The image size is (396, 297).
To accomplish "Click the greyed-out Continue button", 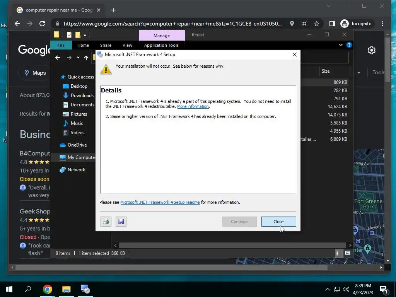I will pyautogui.click(x=239, y=222).
